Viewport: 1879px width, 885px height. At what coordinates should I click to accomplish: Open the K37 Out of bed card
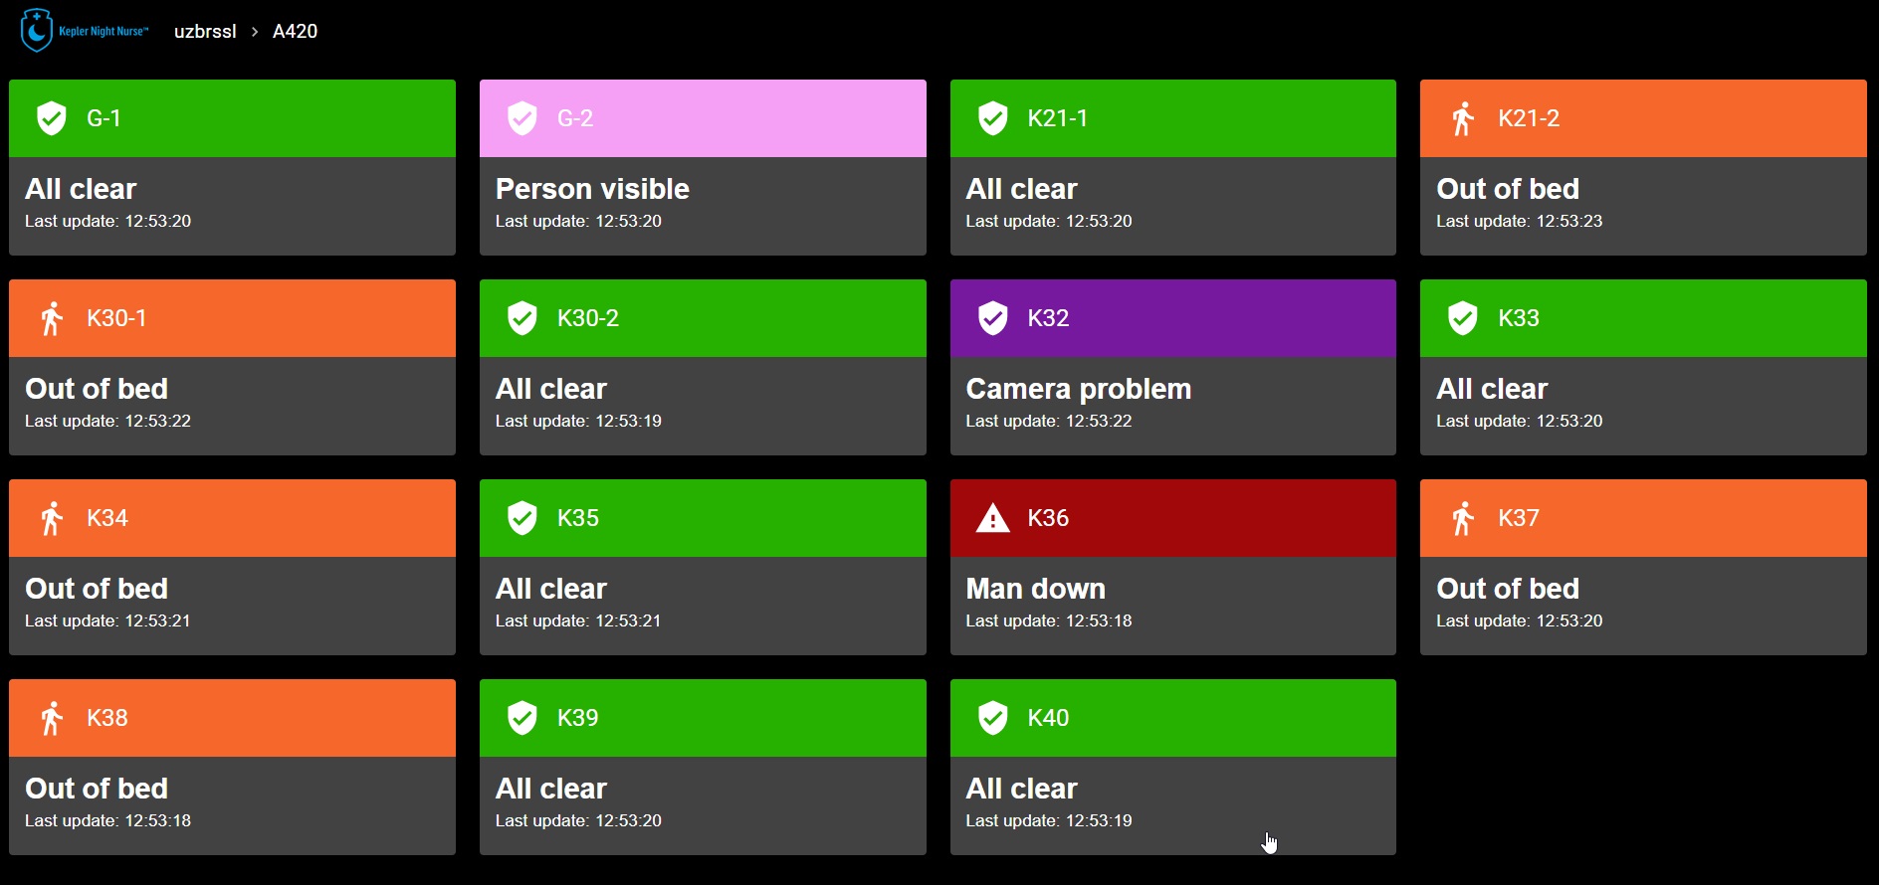1643,567
